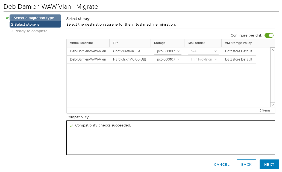Image resolution: width=282 pixels, height=172 pixels.
Task: Click green checkmark beside completed step one
Action: tap(7, 17)
